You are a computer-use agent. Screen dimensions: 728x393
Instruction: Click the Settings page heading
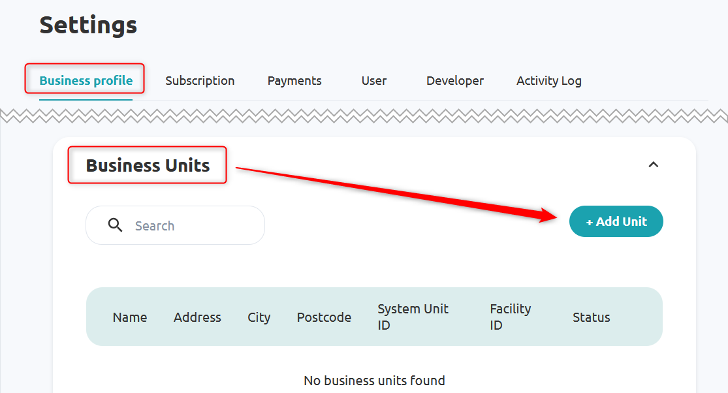[x=88, y=25]
